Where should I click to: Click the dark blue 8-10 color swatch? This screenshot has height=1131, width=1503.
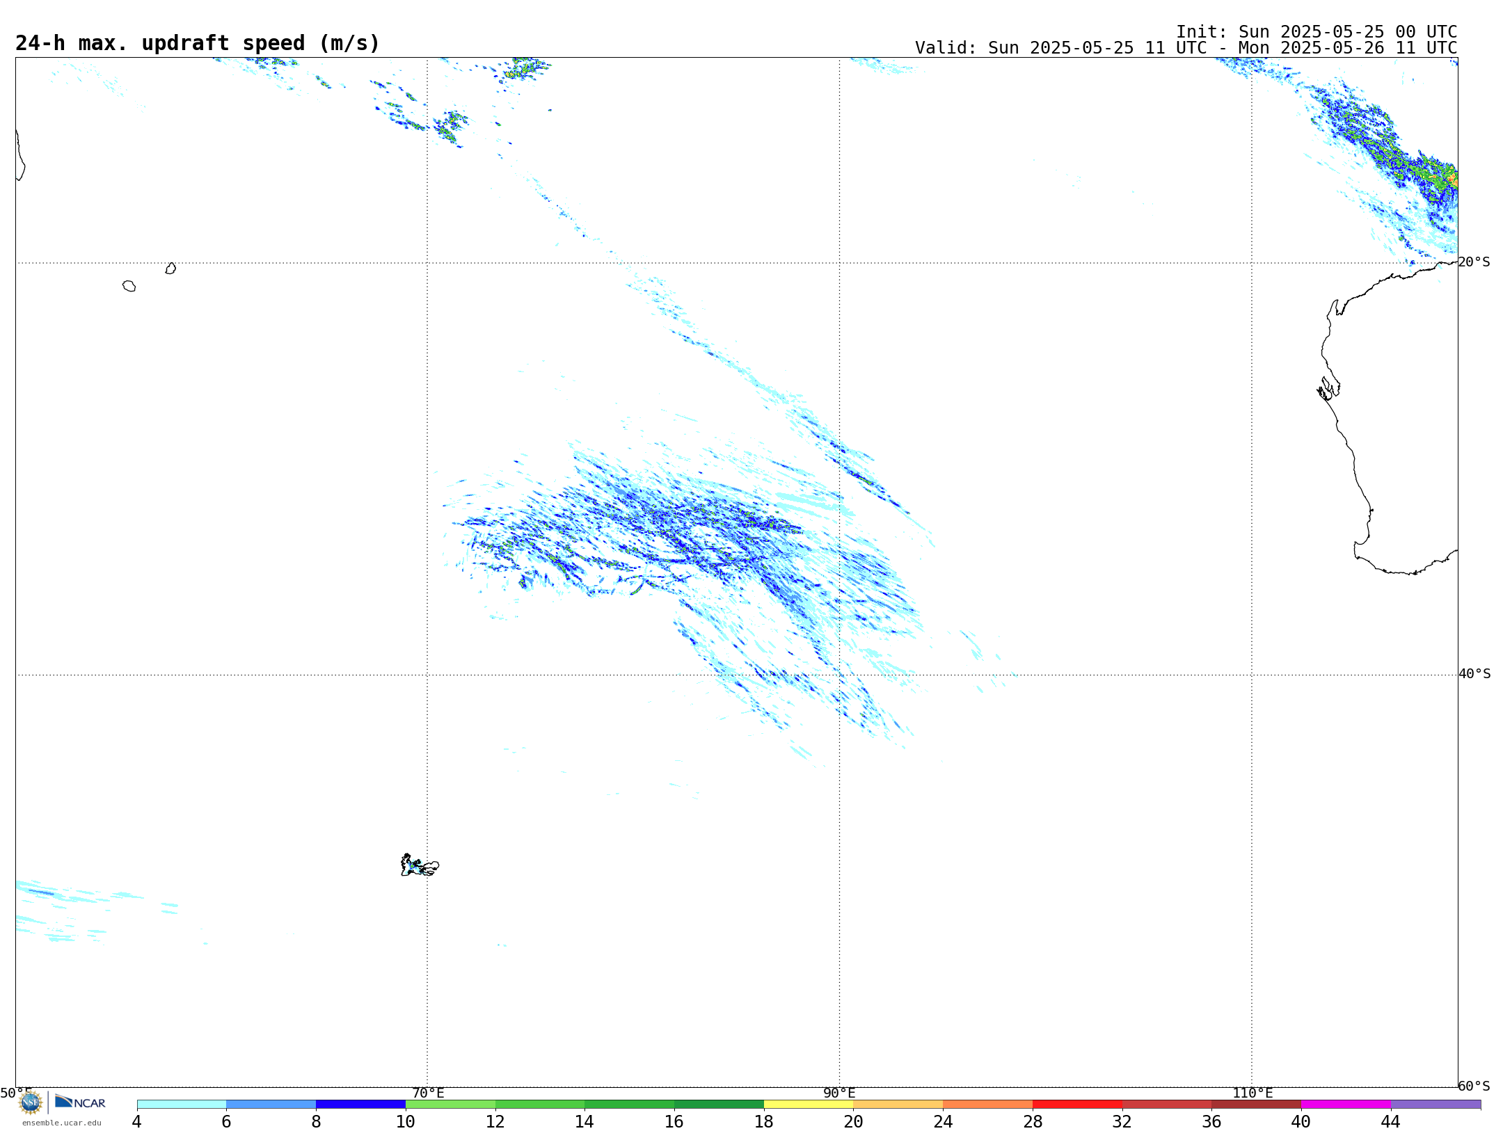[361, 1105]
